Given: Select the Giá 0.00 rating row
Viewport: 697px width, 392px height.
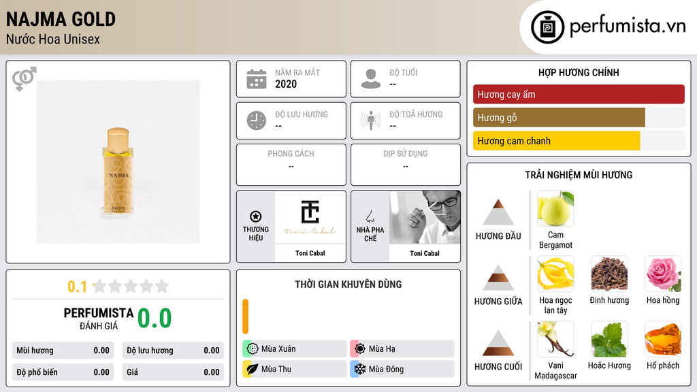Looking at the screenshot, I should (173, 372).
